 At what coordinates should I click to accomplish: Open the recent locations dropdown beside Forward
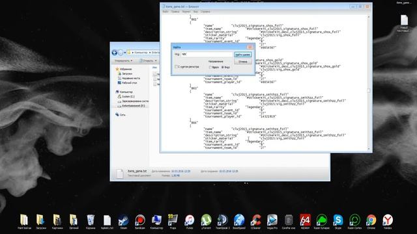(124, 53)
